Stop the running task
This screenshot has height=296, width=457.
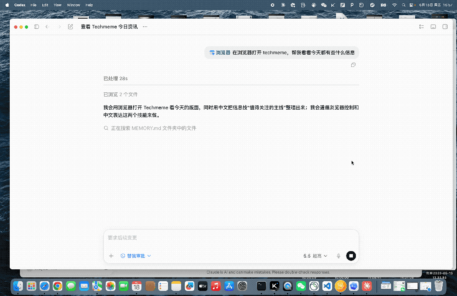click(351, 256)
